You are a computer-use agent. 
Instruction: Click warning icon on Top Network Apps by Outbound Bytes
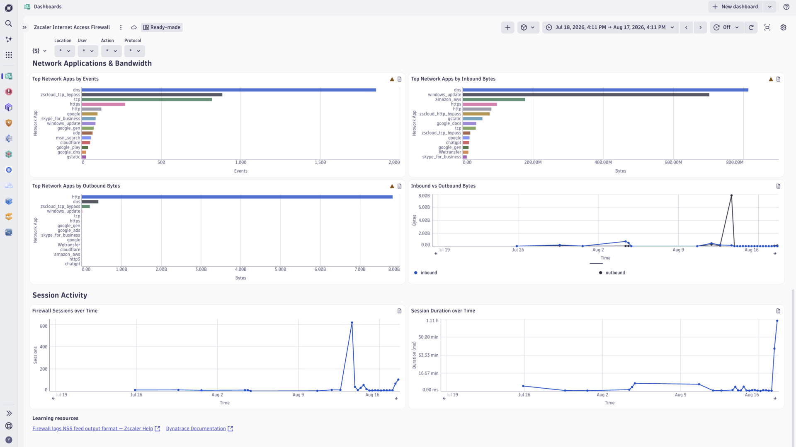pos(392,186)
